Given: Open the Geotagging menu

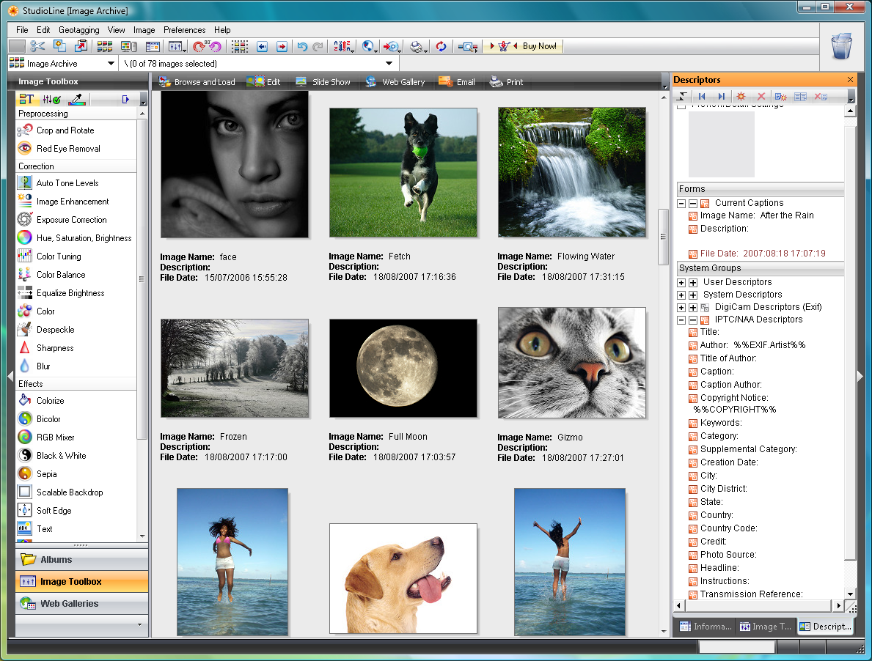Looking at the screenshot, I should coord(78,30).
